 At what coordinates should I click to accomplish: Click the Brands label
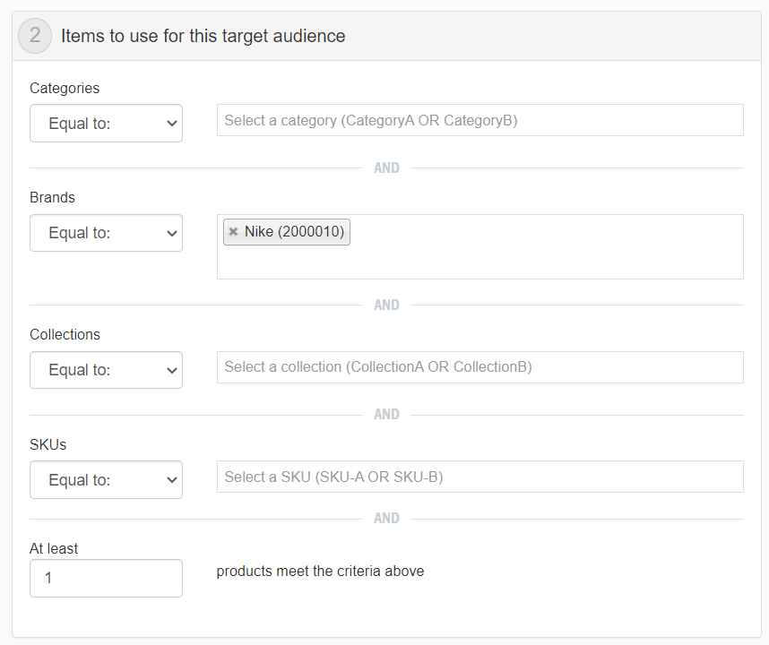click(53, 197)
